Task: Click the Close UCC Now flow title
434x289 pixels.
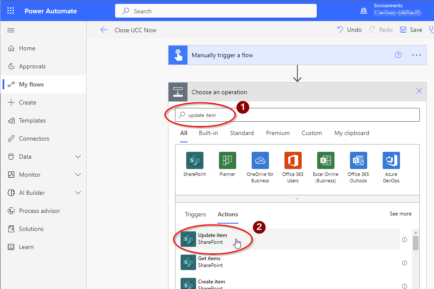Action: click(x=135, y=30)
